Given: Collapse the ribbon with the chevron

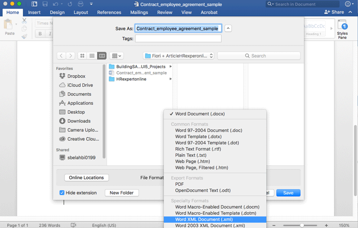Looking at the screenshot, I should (350, 12).
